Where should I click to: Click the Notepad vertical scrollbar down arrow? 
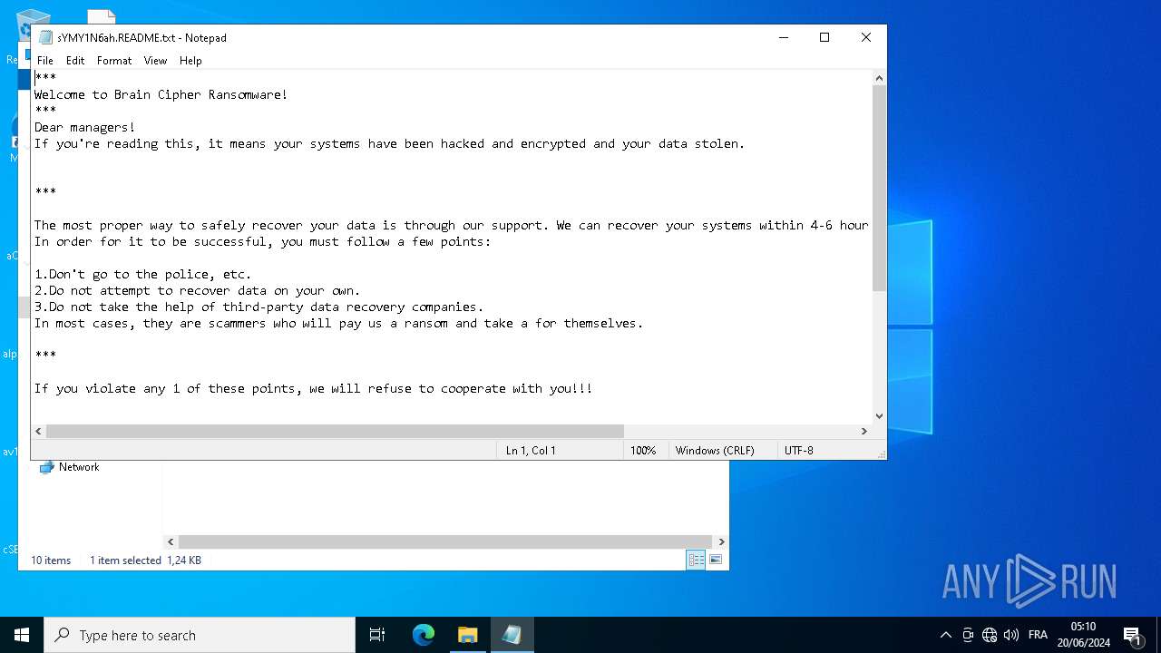coord(879,416)
